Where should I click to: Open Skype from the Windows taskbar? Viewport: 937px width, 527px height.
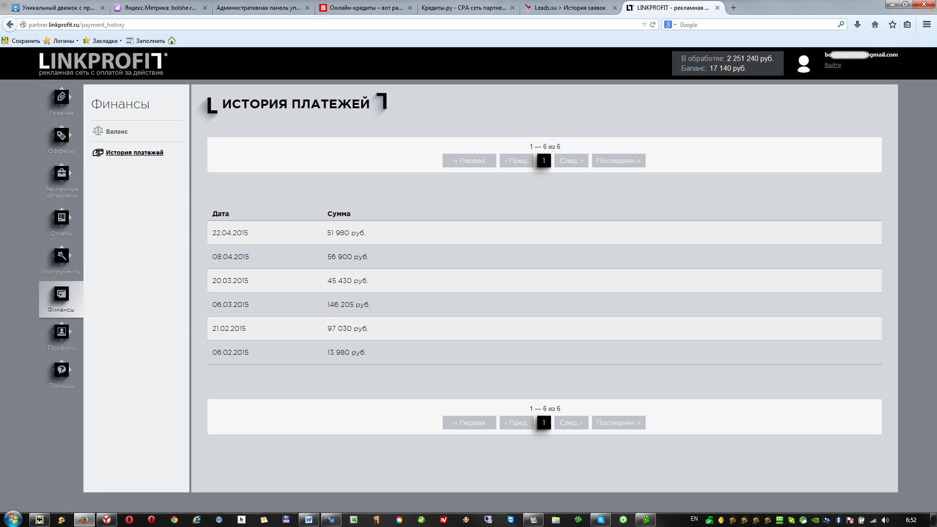[601, 520]
